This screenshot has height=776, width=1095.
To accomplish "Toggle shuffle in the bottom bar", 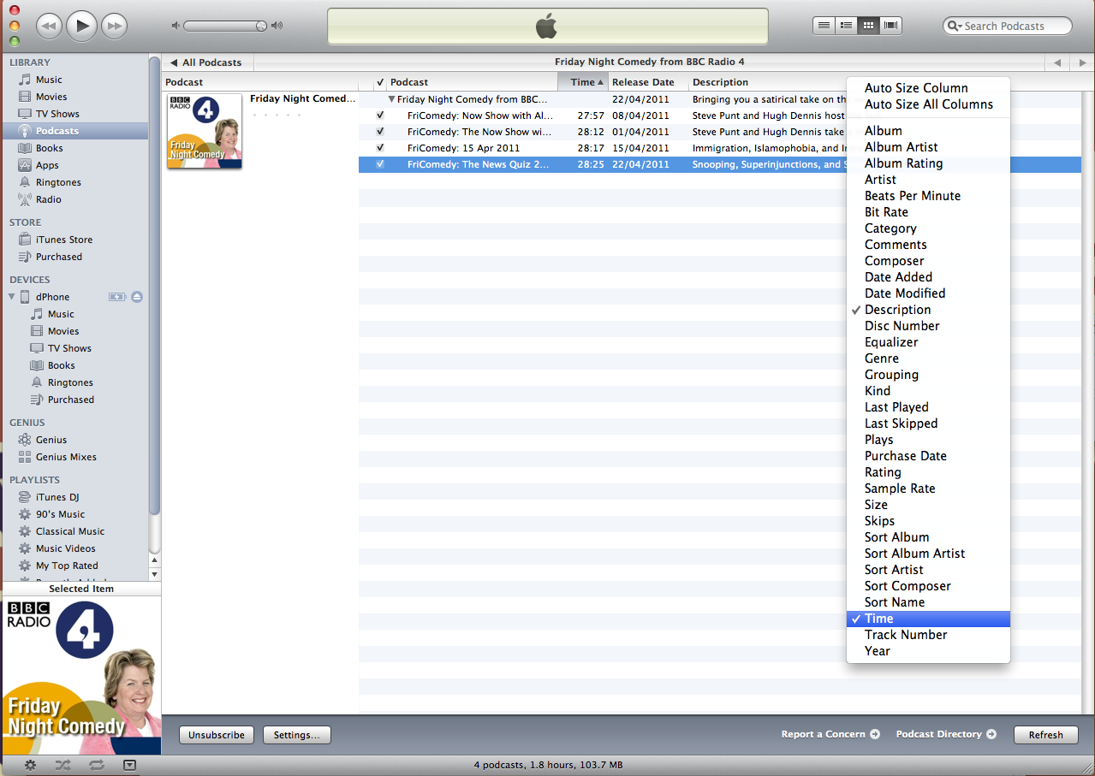I will [63, 765].
